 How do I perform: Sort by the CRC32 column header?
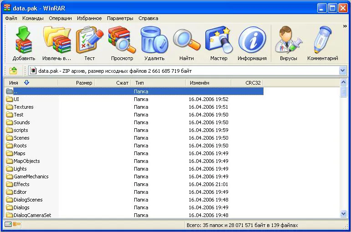(x=247, y=83)
